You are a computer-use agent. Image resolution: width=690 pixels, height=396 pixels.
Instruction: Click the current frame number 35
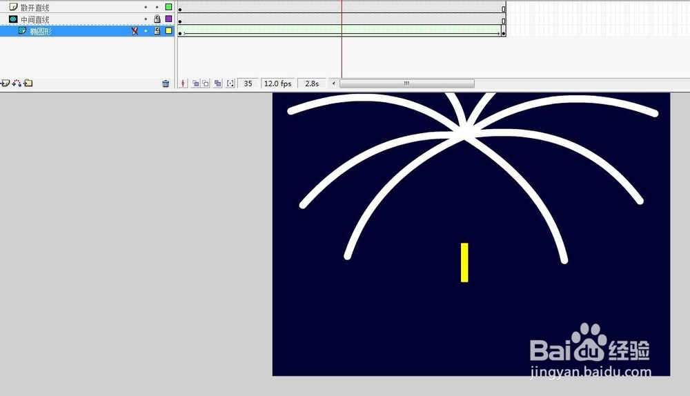click(x=248, y=83)
